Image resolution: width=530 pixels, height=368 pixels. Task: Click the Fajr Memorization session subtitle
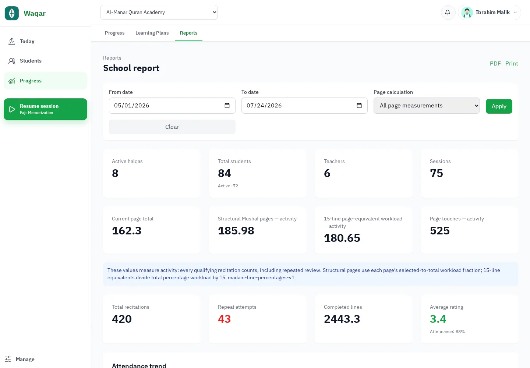[x=36, y=113]
